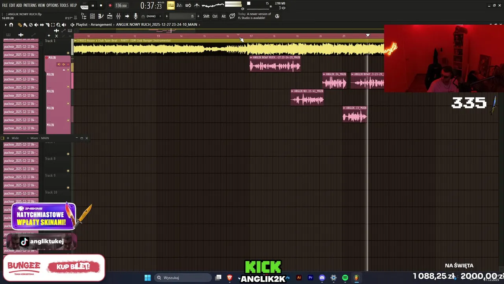The height and width of the screenshot is (284, 504).
Task: Open the FILE menu
Action: 5,6
